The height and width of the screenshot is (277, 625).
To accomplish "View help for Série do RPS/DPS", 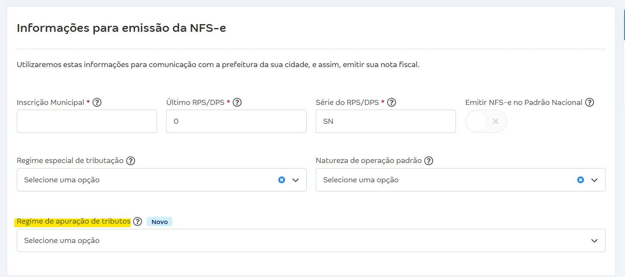I will point(392,102).
